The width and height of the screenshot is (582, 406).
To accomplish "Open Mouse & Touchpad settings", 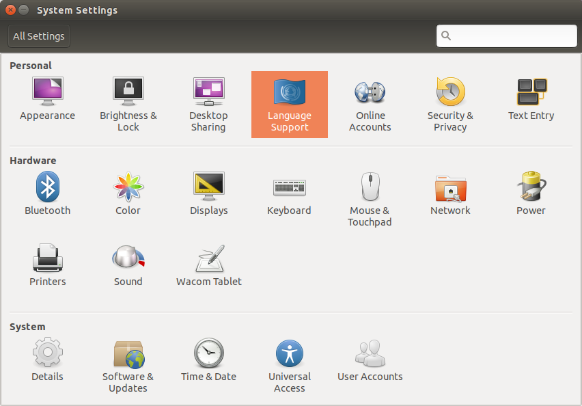I will click(370, 200).
